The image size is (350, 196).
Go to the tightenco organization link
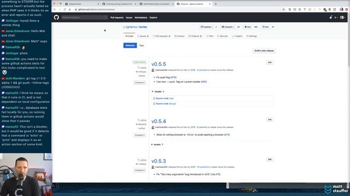click(131, 27)
